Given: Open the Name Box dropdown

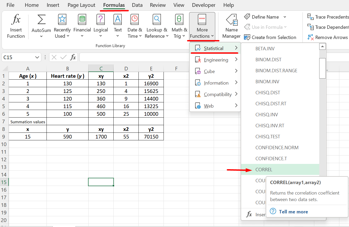Looking at the screenshot, I should [37, 57].
